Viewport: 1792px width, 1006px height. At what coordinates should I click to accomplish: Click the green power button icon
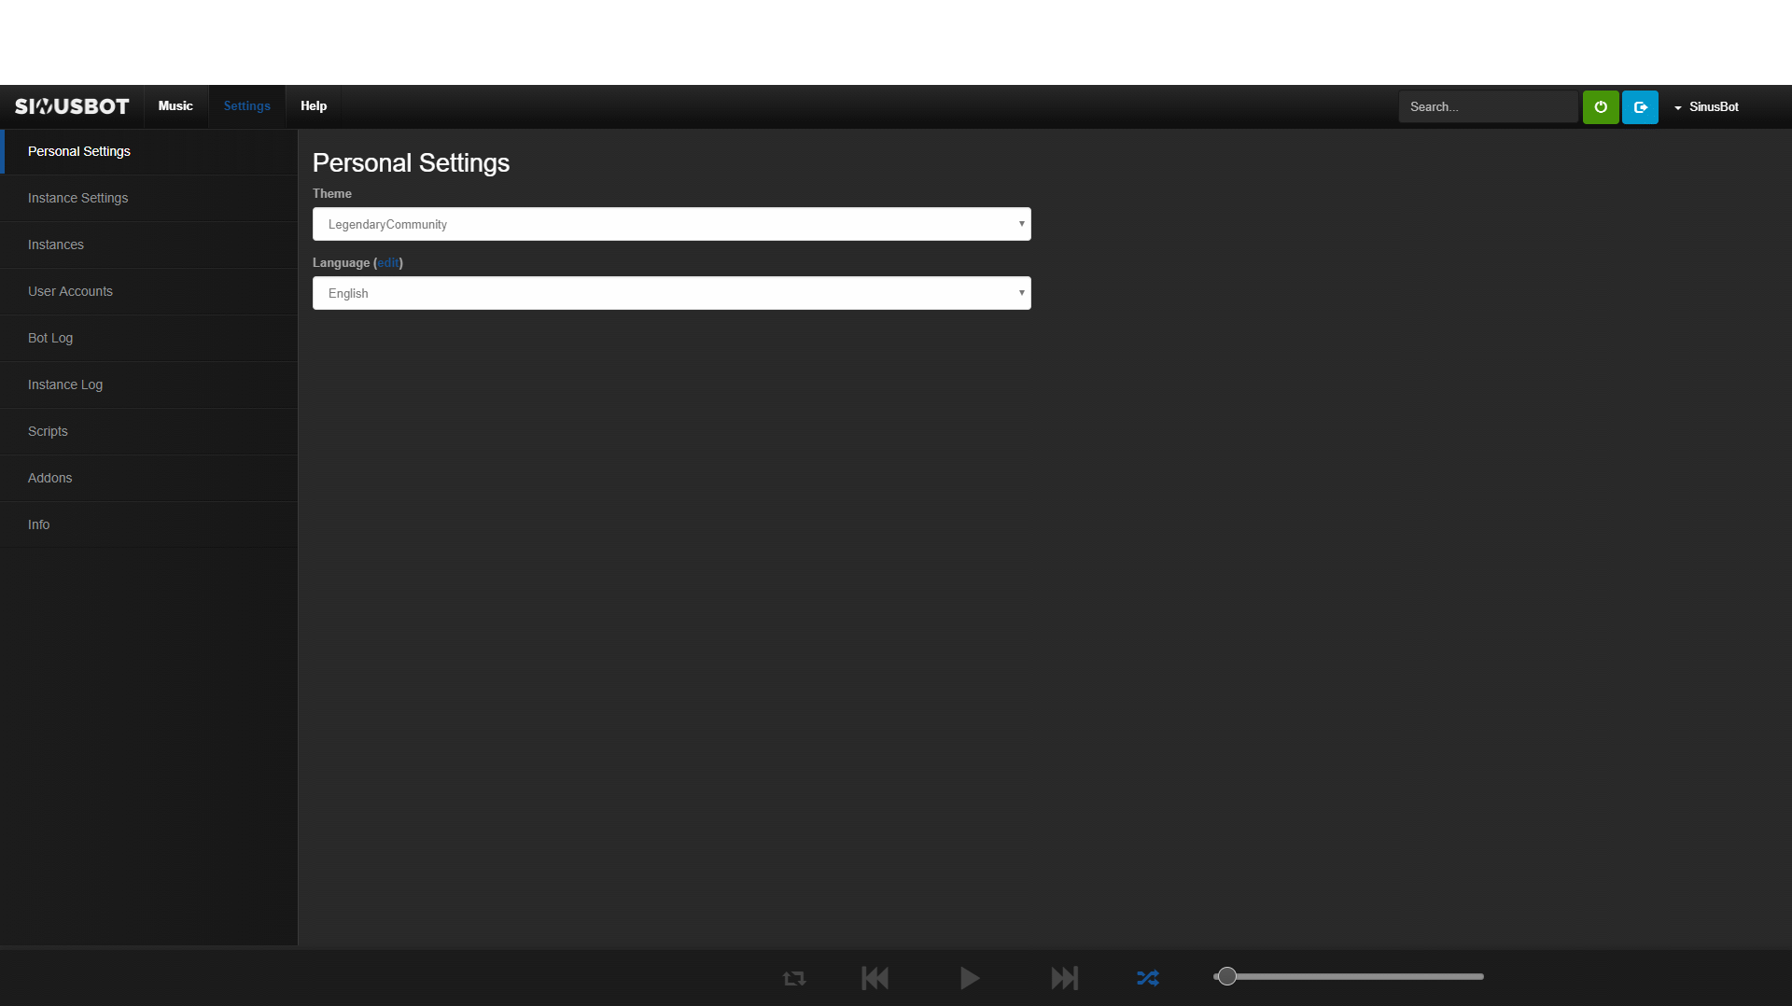coord(1600,107)
